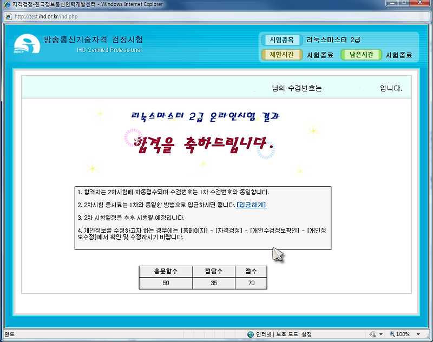433x342 pixels.
Task: Click the 방송통신기술자격 검정시험 title
Action: click(x=93, y=40)
